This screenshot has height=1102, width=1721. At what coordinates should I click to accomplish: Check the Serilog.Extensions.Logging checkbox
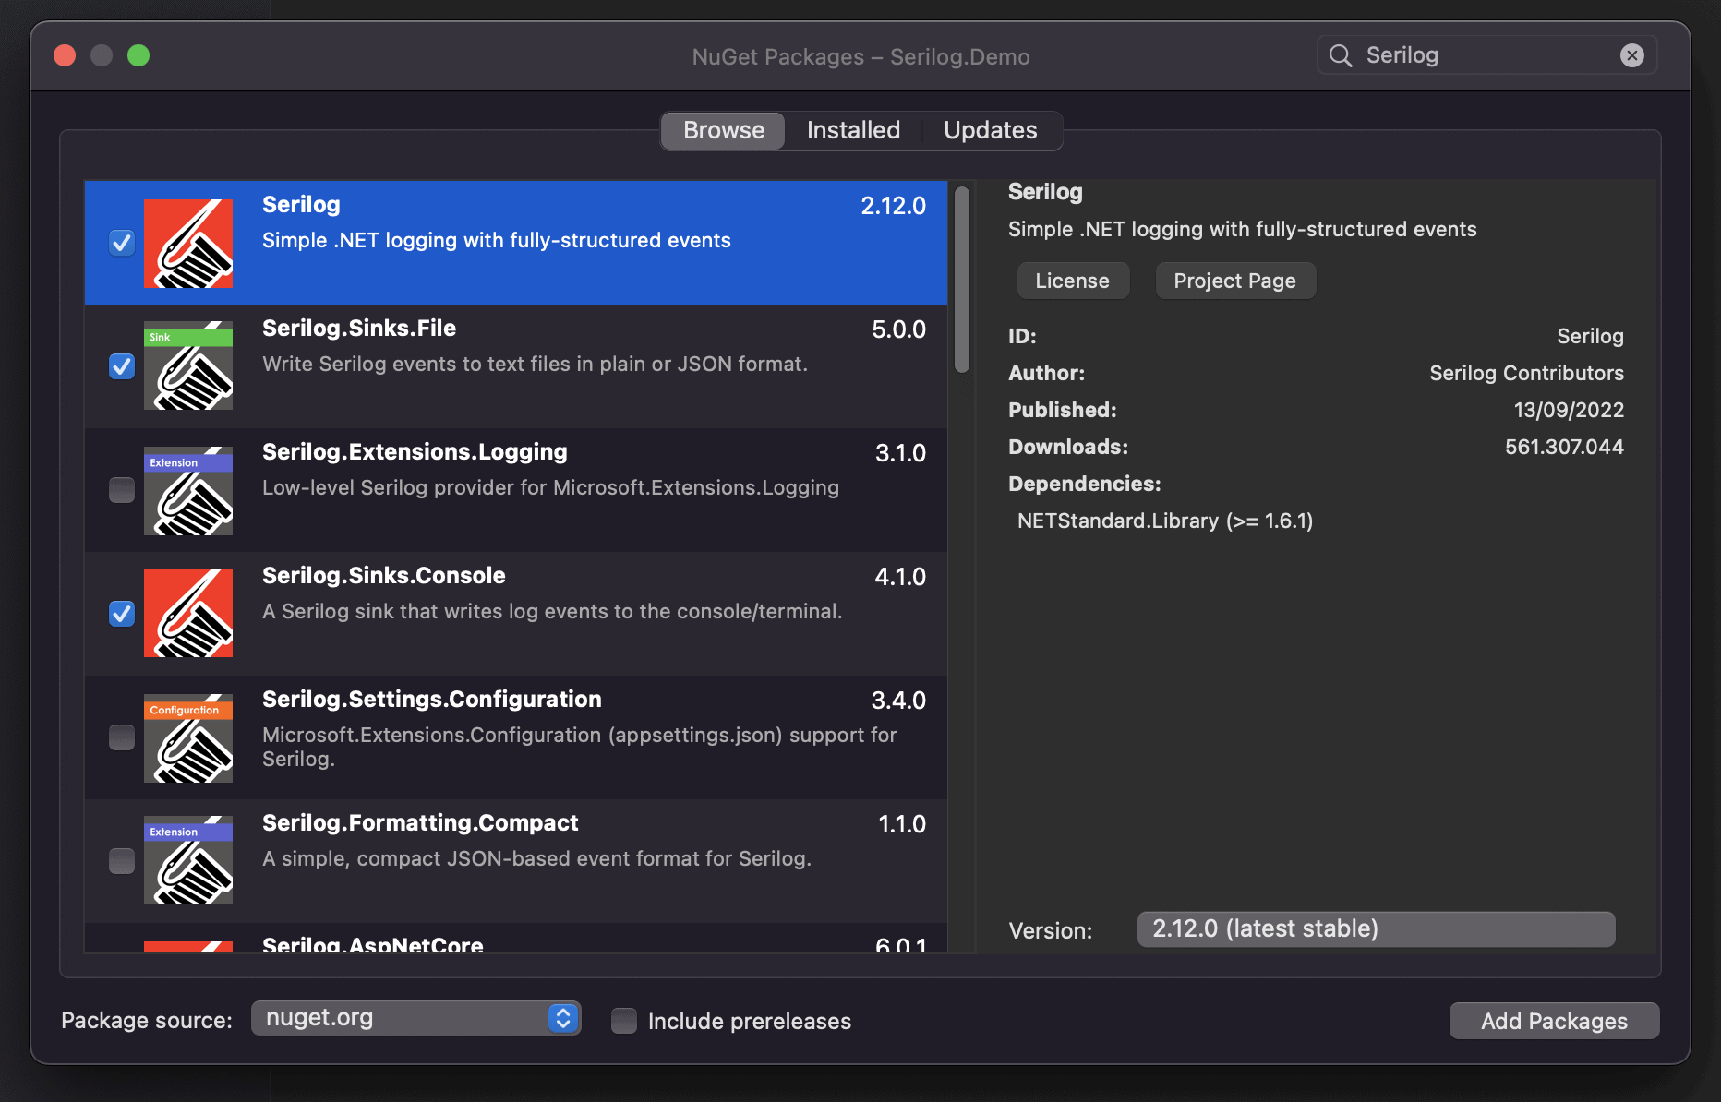[122, 490]
